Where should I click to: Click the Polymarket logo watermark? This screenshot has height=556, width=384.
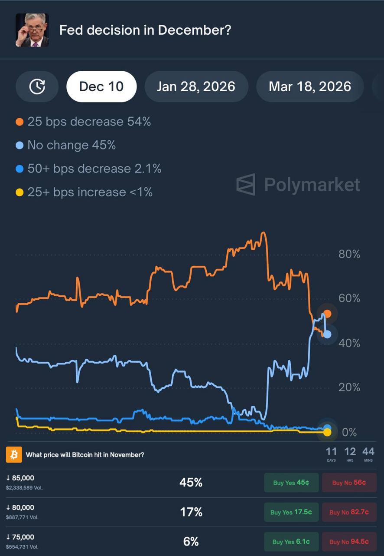(x=298, y=184)
